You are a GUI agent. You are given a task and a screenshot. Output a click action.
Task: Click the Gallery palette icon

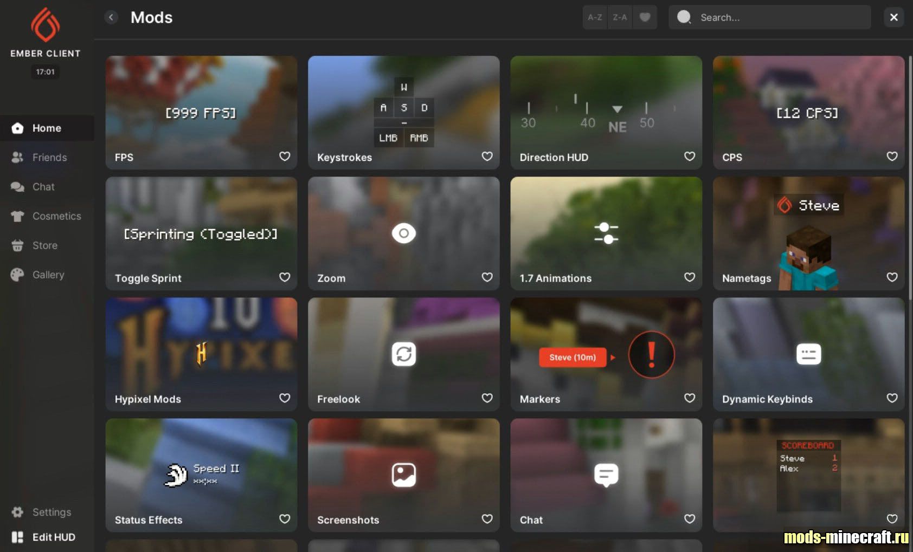[17, 275]
